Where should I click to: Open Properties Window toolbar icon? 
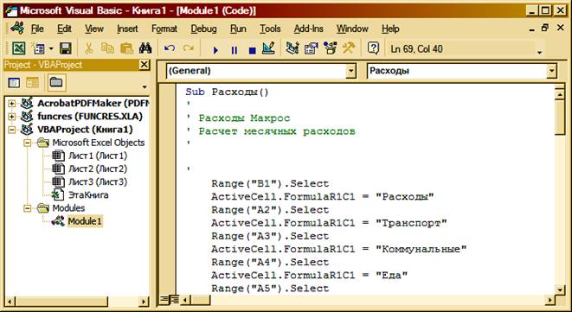point(312,48)
